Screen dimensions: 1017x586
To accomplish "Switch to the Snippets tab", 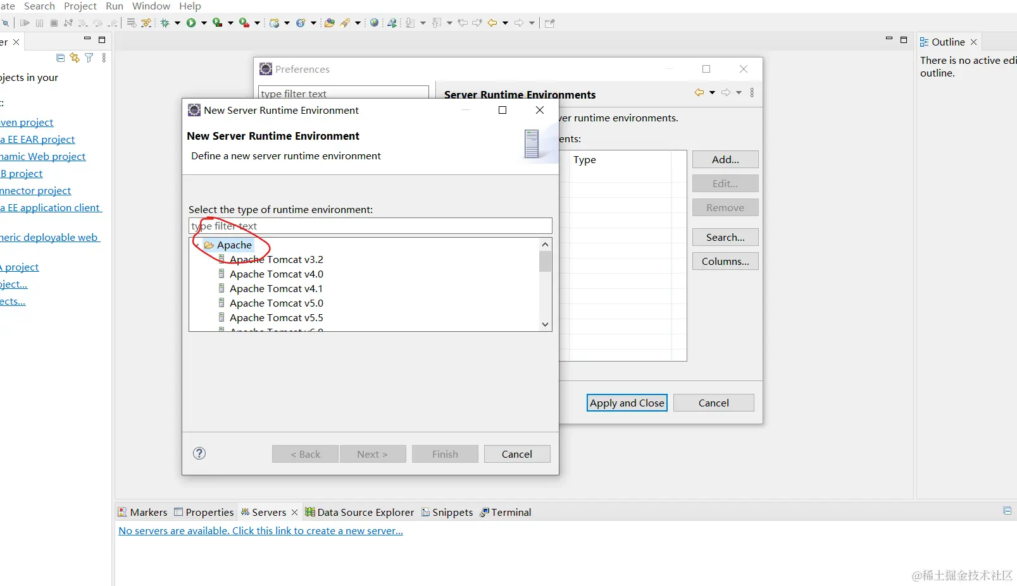I will (447, 512).
